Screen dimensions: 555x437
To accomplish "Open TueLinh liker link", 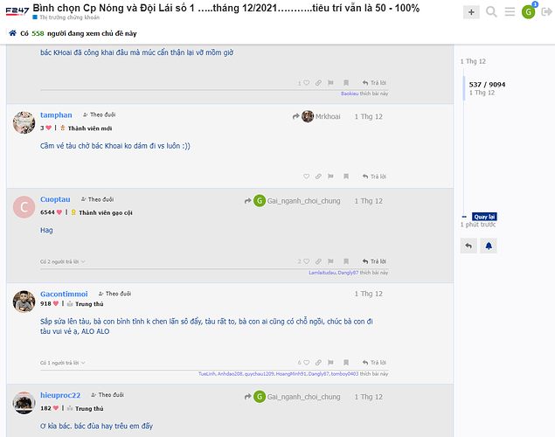I will [x=207, y=374].
